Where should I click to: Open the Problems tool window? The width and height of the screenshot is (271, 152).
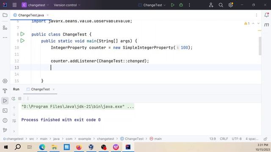point(5,120)
